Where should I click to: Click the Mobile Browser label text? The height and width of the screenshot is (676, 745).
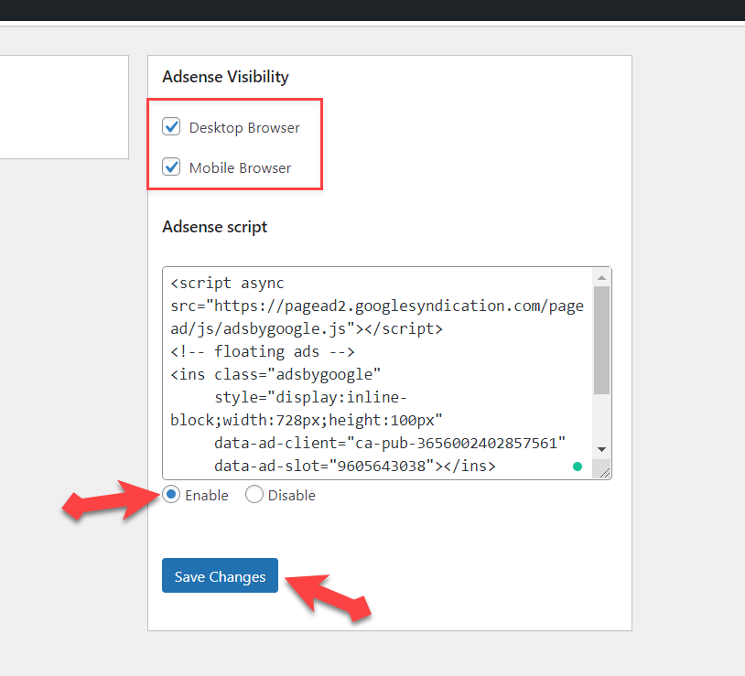pyautogui.click(x=240, y=168)
